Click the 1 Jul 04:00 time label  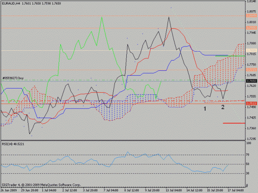(49, 190)
